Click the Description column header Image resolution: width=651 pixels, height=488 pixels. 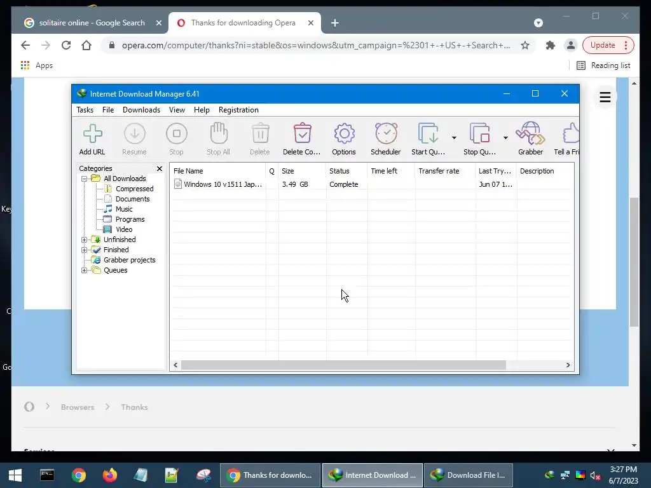[x=545, y=171]
